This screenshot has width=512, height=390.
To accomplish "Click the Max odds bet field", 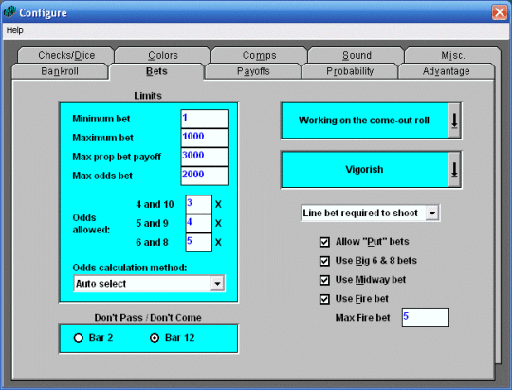I will [205, 176].
